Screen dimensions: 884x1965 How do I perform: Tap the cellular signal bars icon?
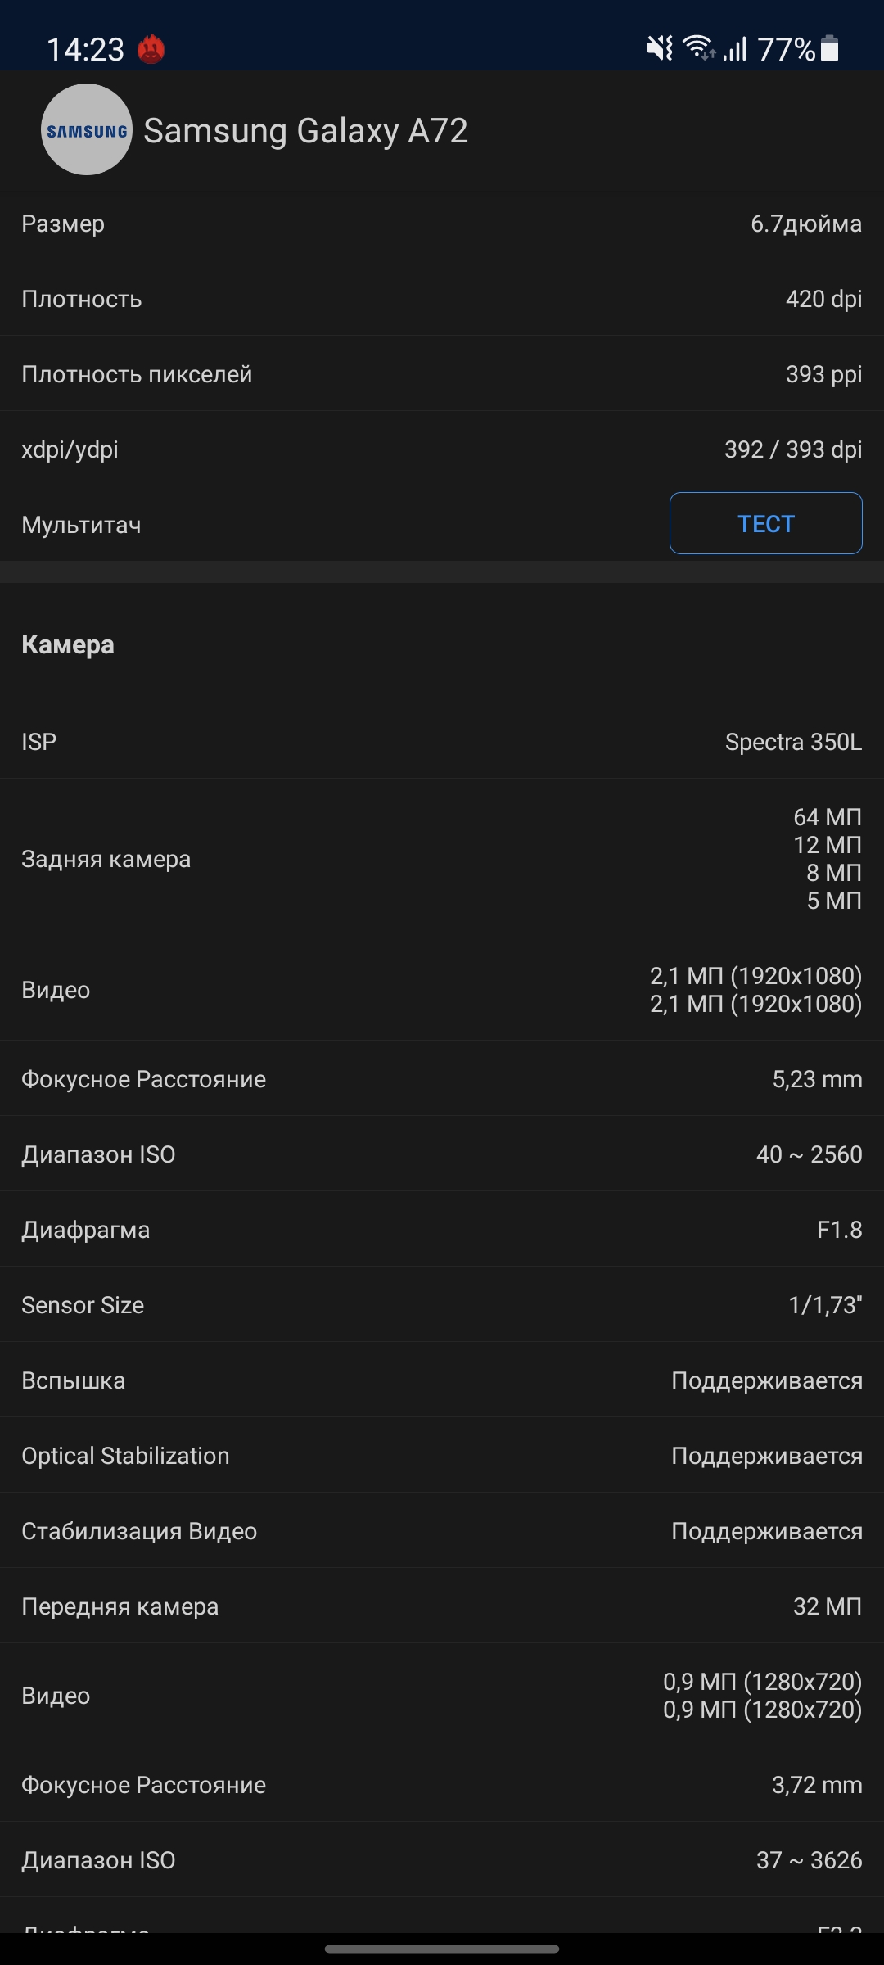point(735,49)
